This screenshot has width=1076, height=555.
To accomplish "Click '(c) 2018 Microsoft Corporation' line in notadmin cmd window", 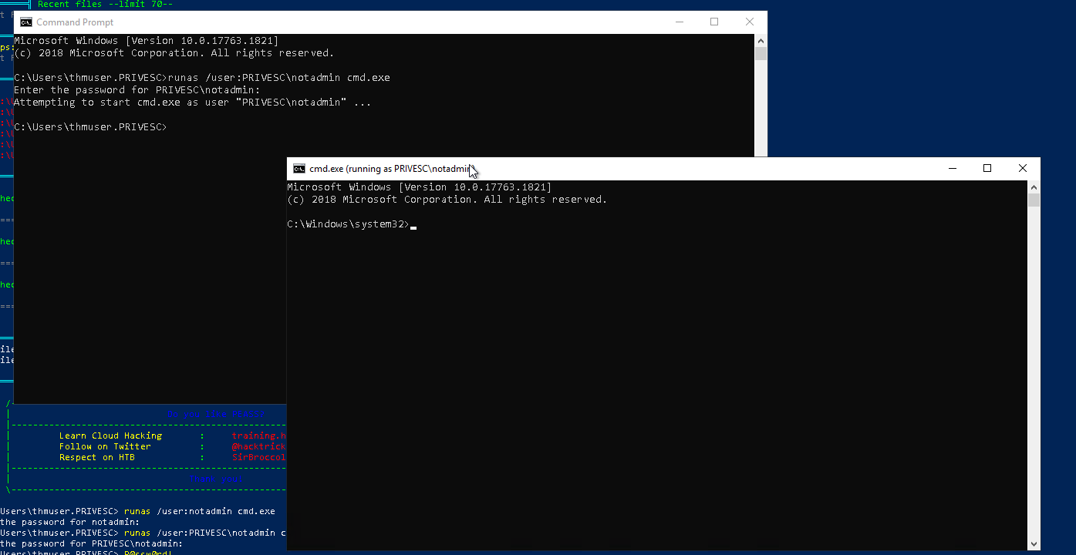I will (447, 200).
